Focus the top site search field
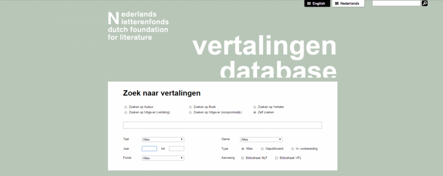Viewport: 443px width, 176px height. click(396, 4)
